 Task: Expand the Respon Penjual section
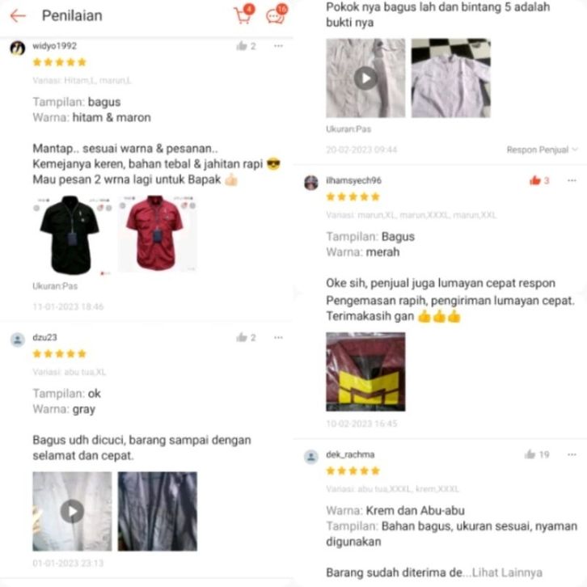pyautogui.click(x=542, y=150)
